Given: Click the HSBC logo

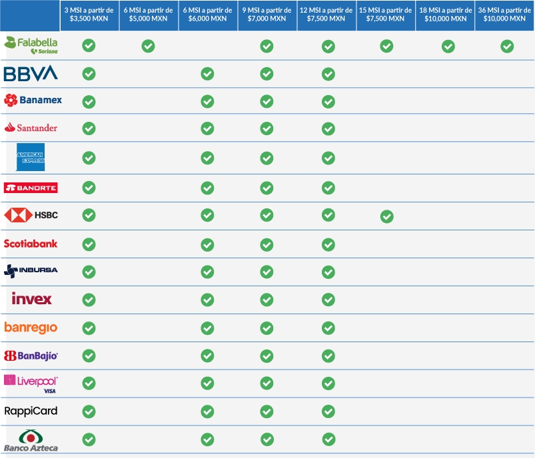Looking at the screenshot, I should point(31,215).
